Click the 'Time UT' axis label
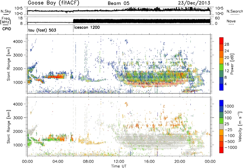This screenshot has width=243, height=168. point(119,166)
